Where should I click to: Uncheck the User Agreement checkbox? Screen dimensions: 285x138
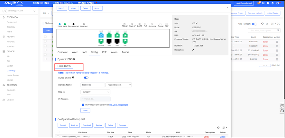83,104
